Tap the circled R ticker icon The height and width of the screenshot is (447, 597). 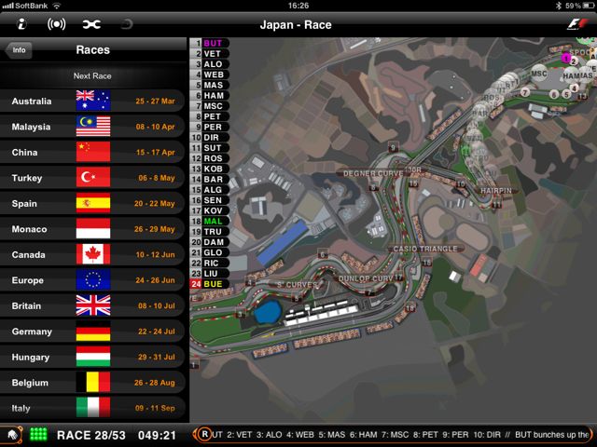(x=204, y=435)
